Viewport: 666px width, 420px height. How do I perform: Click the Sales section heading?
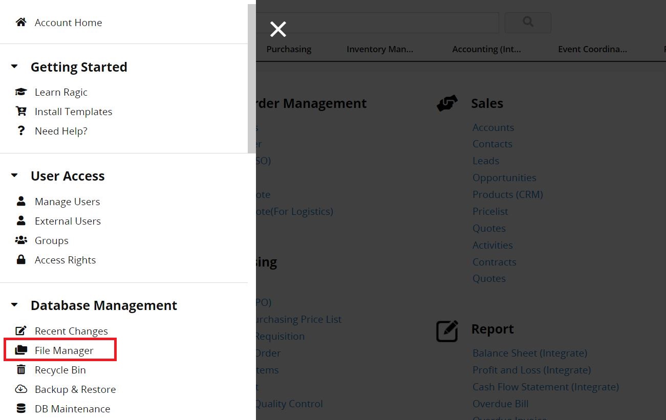pos(487,103)
